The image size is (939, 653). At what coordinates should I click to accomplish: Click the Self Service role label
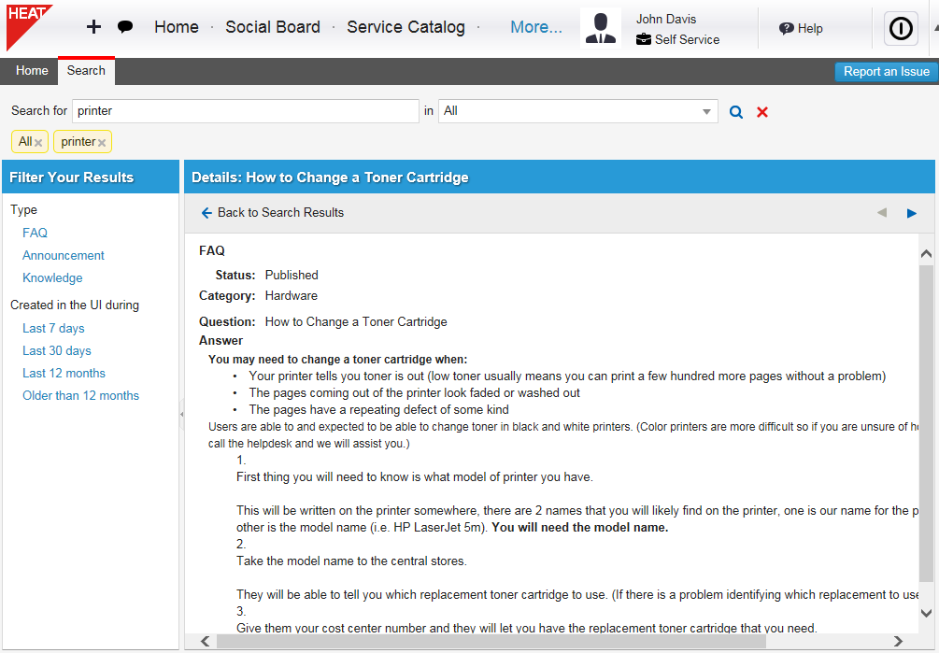coord(687,39)
